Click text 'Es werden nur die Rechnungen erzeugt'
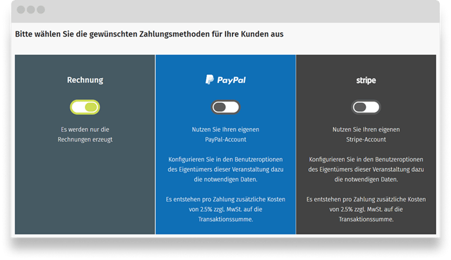Screen dimensions: 451x260 click(x=85, y=135)
